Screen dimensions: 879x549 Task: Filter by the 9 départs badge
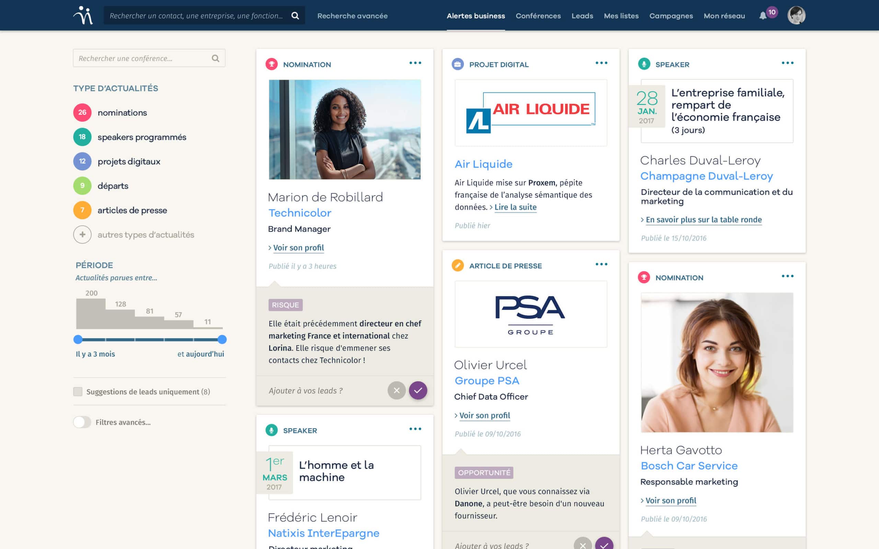point(82,186)
